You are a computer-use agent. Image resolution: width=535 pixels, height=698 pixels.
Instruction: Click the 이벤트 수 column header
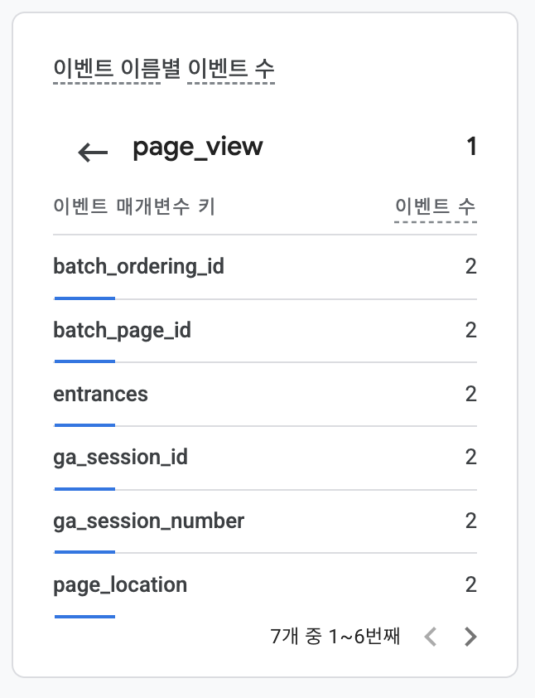(436, 206)
